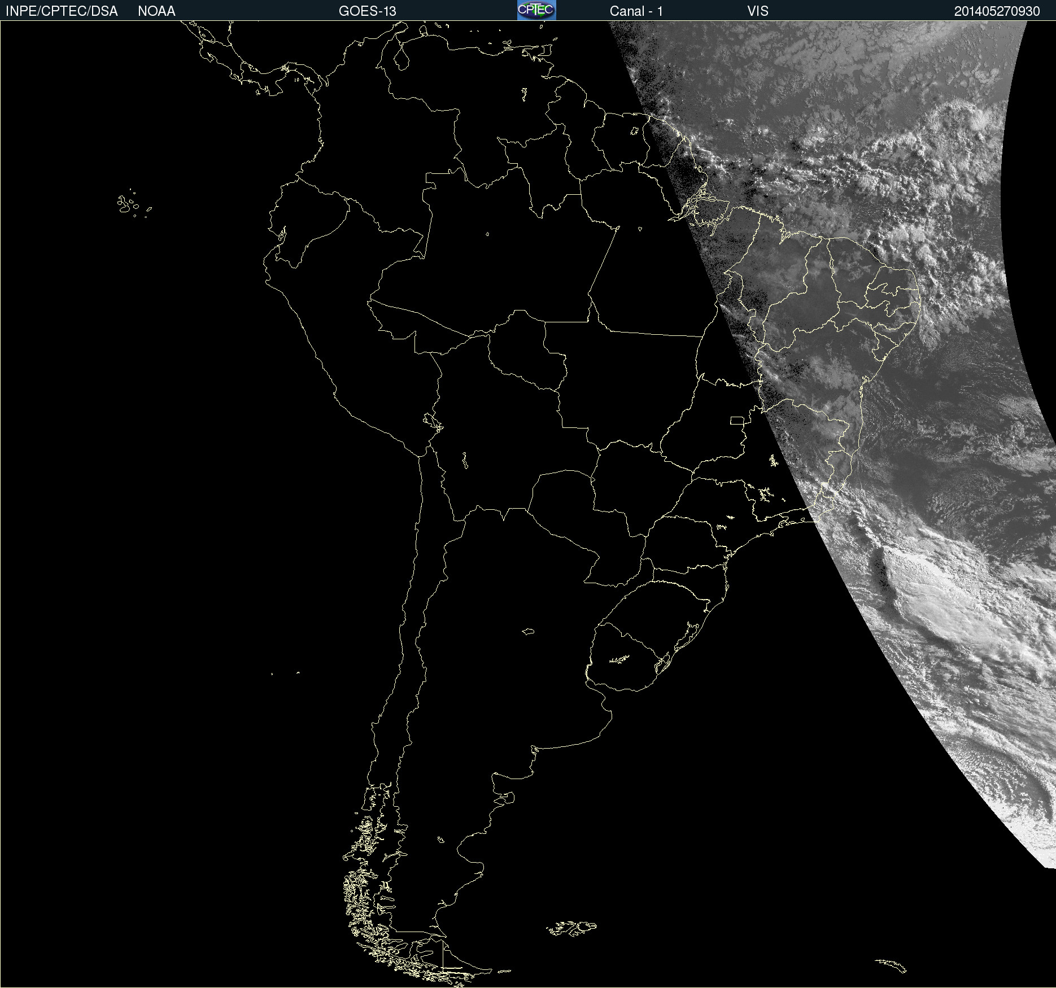Click the VIS channel label

(758, 11)
